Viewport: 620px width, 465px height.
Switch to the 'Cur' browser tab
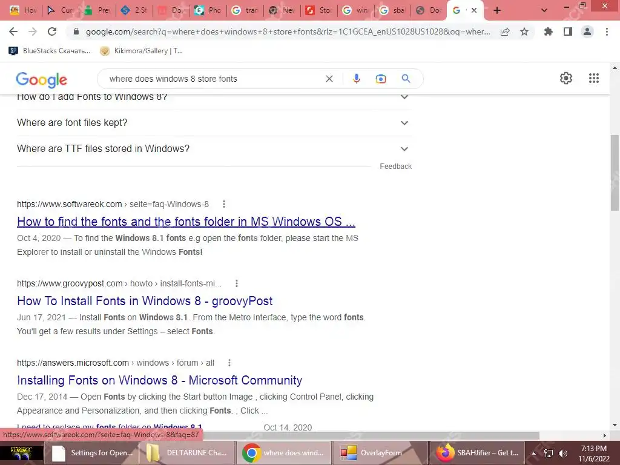point(60,10)
